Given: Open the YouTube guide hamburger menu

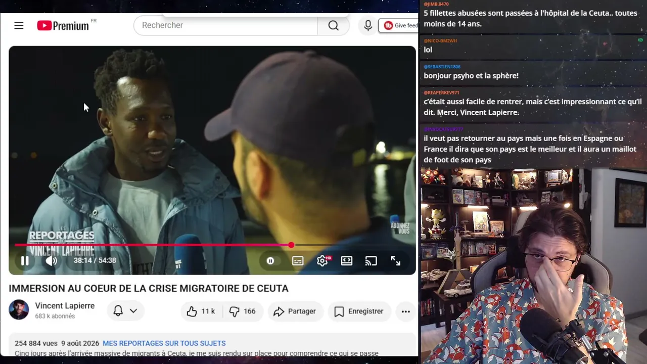Looking at the screenshot, I should click(x=19, y=25).
